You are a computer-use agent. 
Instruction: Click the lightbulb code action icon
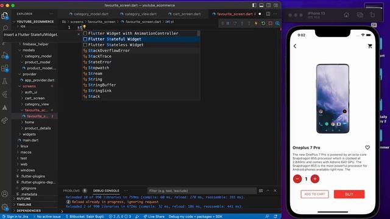point(84,27)
